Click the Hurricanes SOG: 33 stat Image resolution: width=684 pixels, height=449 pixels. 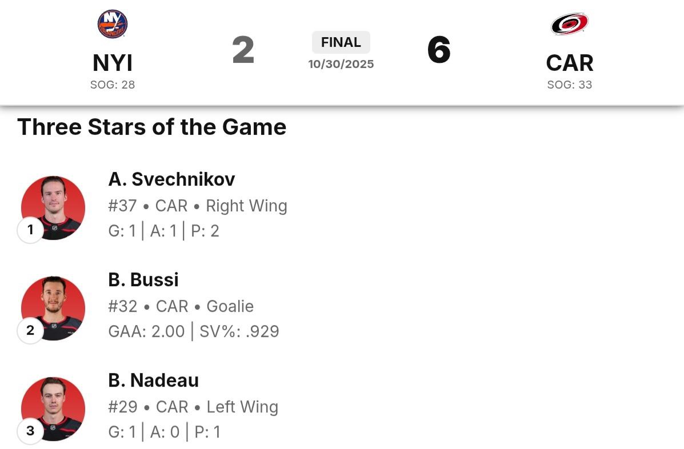(569, 85)
